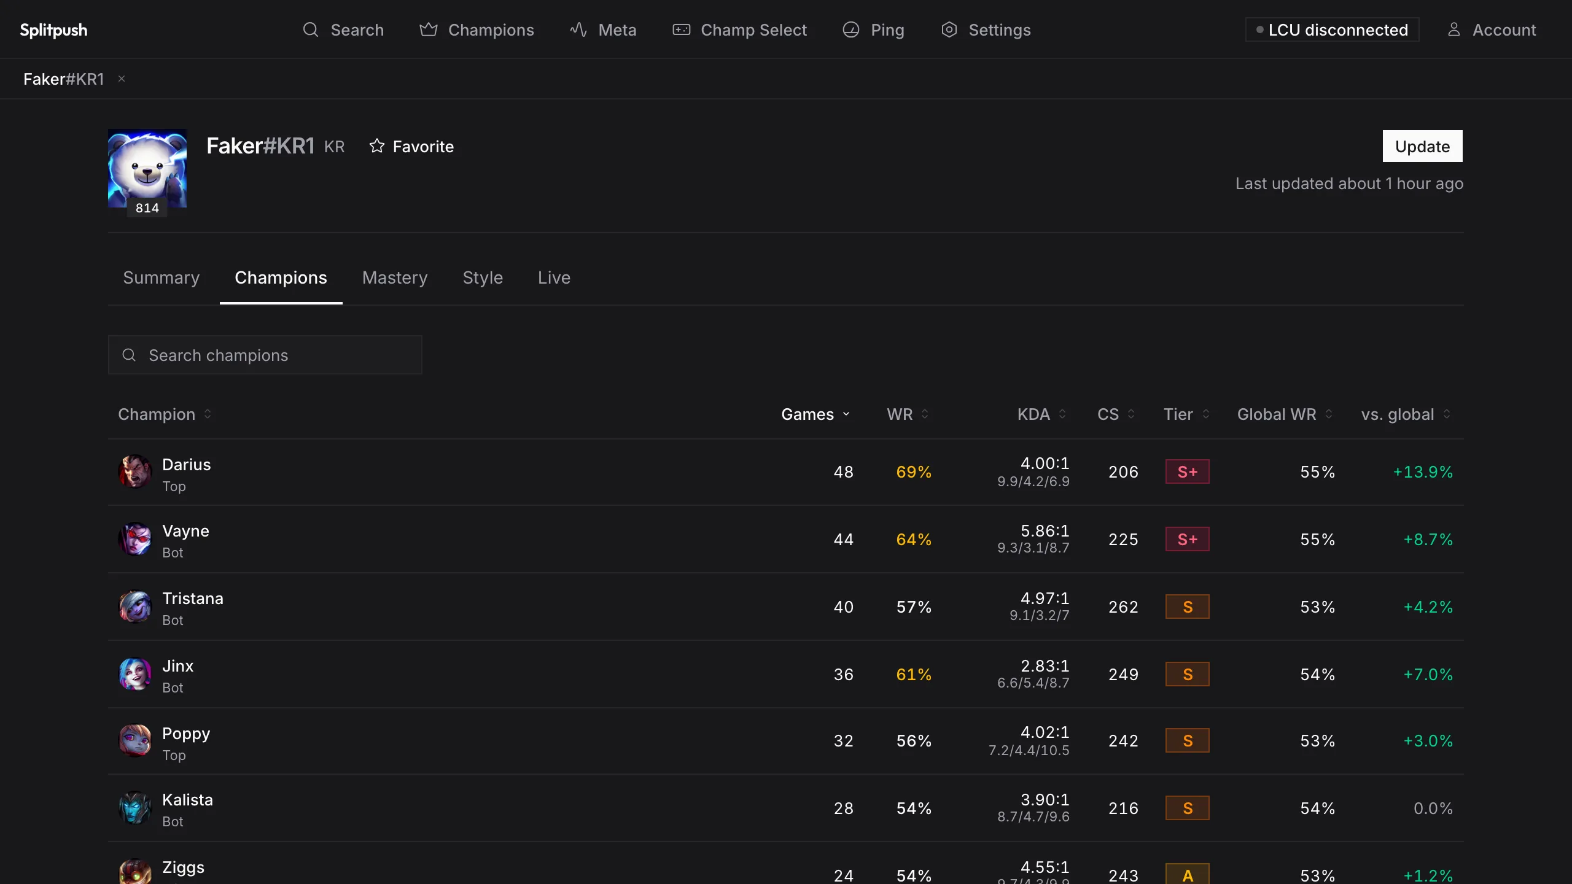Sort table by Games column

tap(815, 414)
